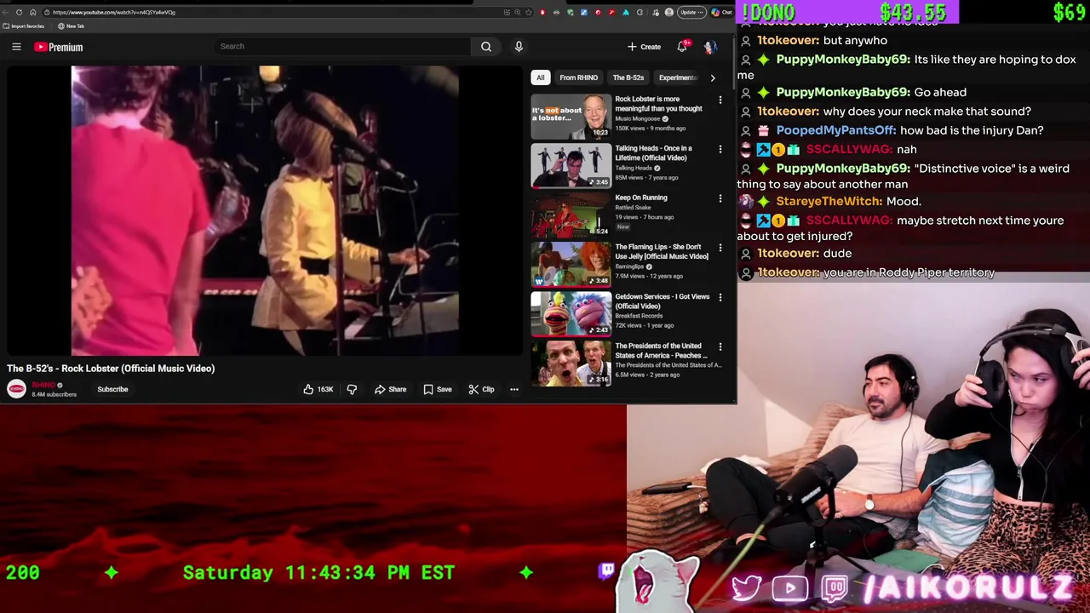
Task: Open the YouTube account avatar menu
Action: [710, 47]
